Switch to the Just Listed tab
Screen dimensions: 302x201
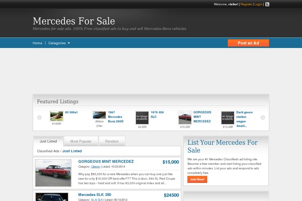(48, 141)
